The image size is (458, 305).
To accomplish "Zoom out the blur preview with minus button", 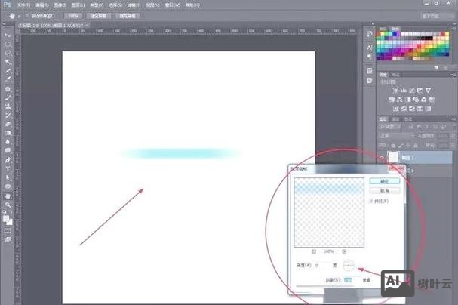I will [315, 250].
